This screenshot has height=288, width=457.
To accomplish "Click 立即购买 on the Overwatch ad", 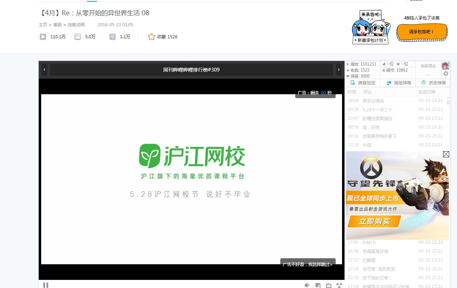I will point(374,221).
